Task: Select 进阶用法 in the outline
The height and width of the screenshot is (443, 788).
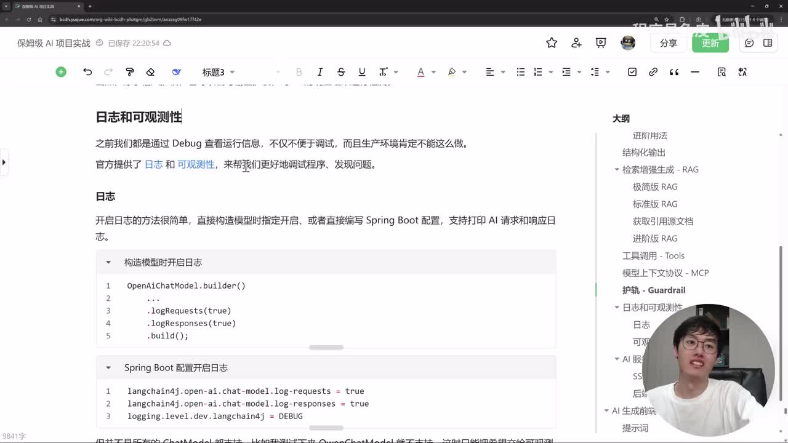Action: pos(650,135)
